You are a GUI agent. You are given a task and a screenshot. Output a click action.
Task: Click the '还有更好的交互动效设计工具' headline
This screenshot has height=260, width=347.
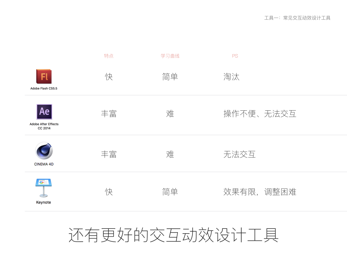173,235
